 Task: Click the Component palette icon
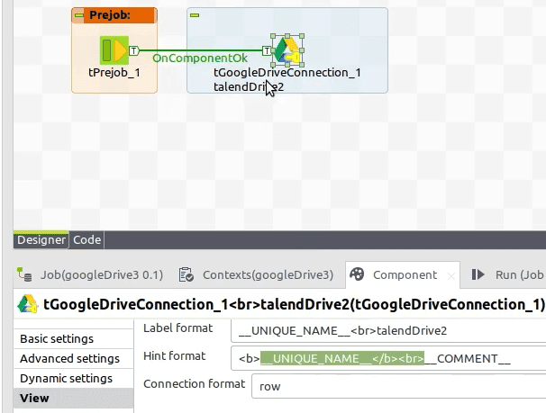pos(357,274)
